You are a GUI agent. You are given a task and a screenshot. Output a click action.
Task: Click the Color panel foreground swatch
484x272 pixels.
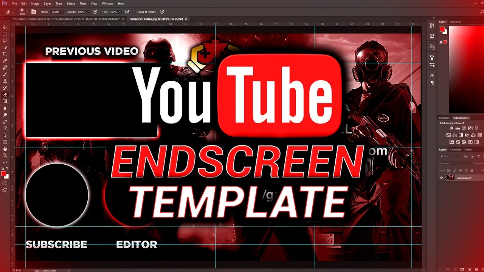click(x=442, y=29)
